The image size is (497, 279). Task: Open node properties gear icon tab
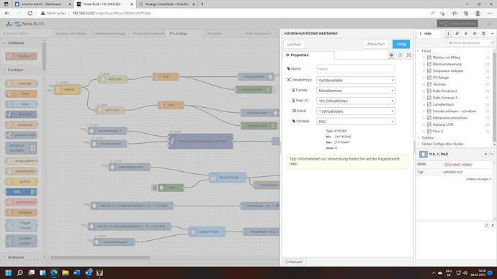391,55
